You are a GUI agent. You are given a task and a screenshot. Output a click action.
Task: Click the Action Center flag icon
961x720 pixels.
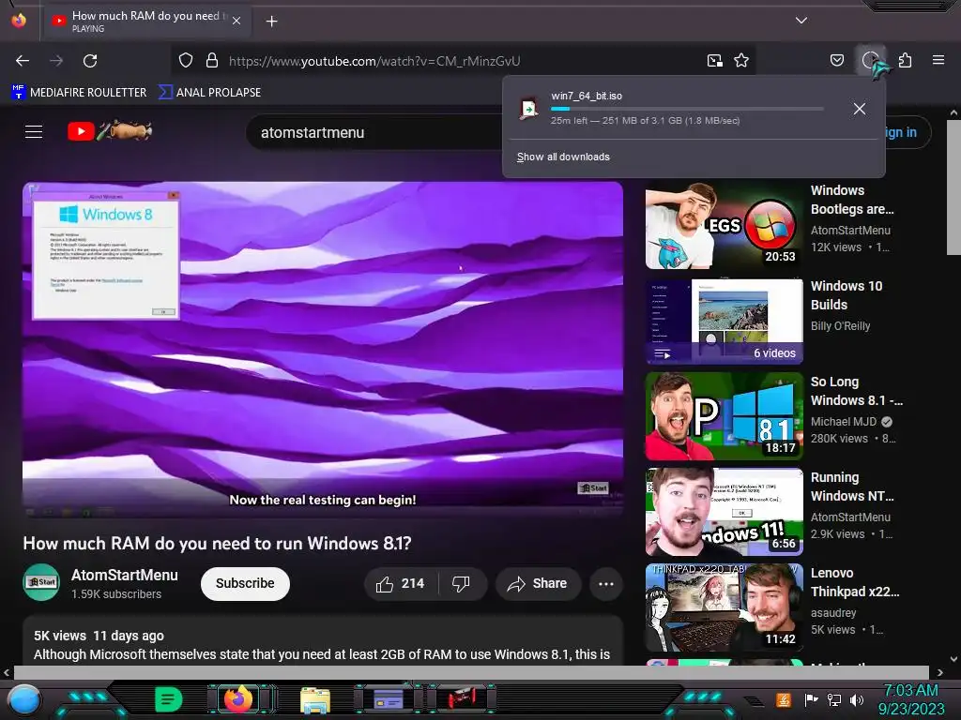[x=811, y=699]
